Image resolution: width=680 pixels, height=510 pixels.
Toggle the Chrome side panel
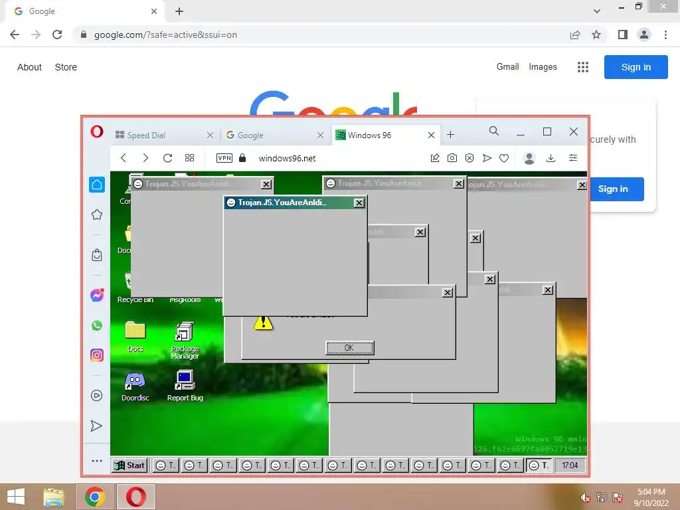pyautogui.click(x=623, y=35)
